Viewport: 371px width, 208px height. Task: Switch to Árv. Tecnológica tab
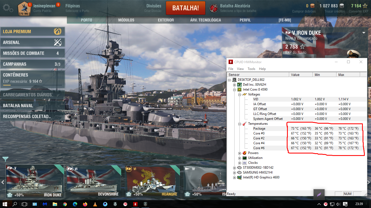(205, 20)
